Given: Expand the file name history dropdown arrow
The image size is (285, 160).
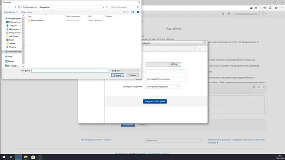Looking at the screenshot, I should pyautogui.click(x=108, y=71).
